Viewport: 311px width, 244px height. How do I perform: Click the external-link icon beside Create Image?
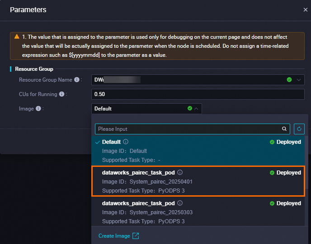(x=136, y=236)
